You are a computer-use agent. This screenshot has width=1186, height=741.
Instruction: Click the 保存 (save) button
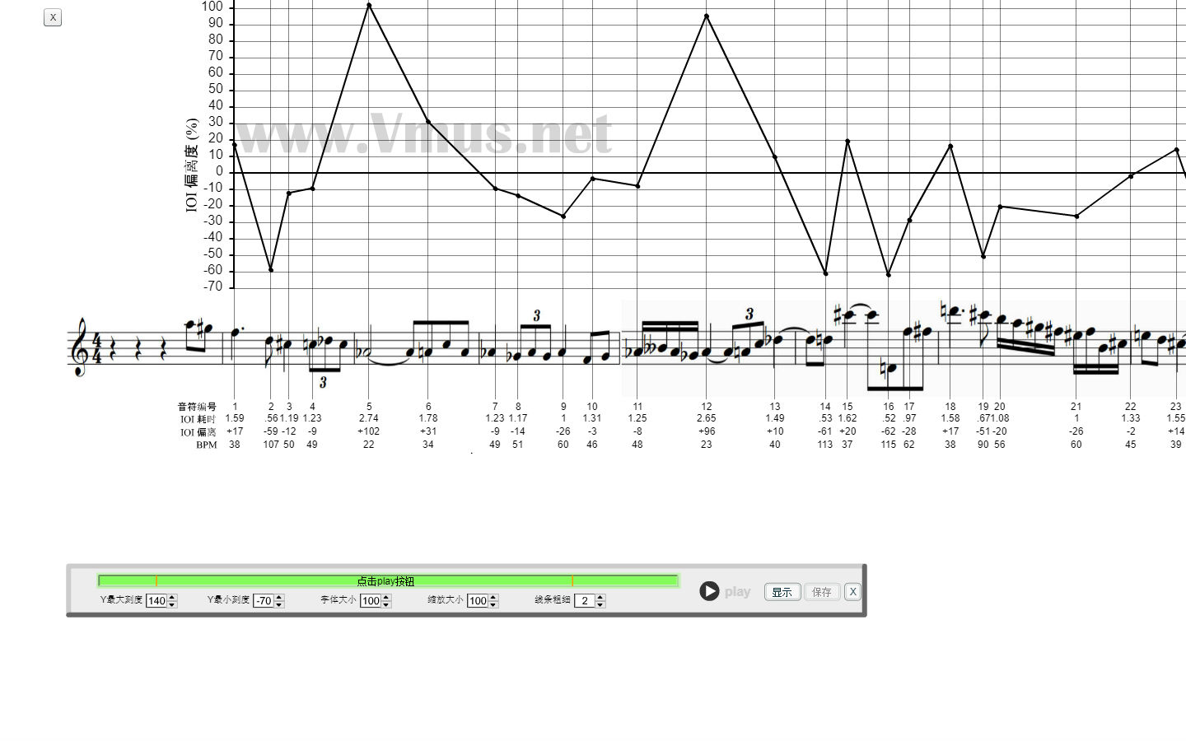pos(821,592)
